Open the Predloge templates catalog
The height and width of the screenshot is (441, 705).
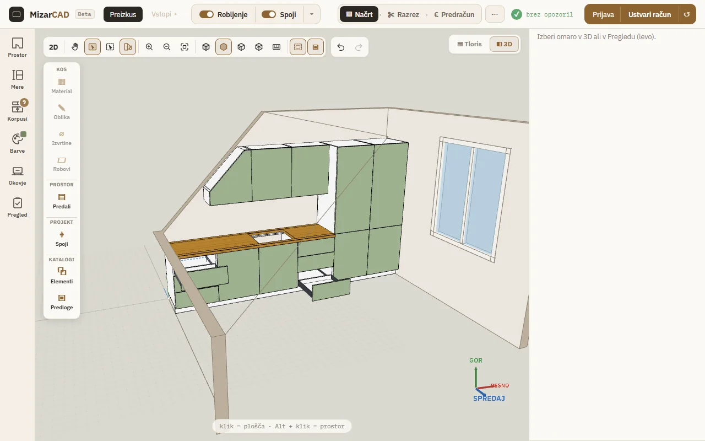pyautogui.click(x=62, y=302)
